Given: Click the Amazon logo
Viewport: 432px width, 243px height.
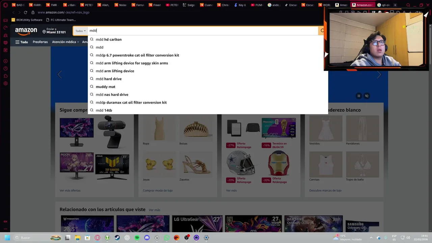Looking at the screenshot, I should pyautogui.click(x=26, y=31).
